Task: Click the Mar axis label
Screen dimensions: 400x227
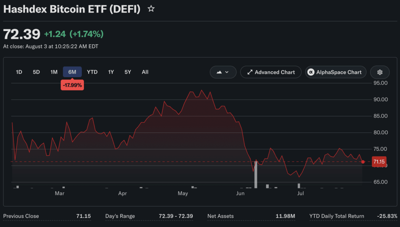Action: coord(60,193)
